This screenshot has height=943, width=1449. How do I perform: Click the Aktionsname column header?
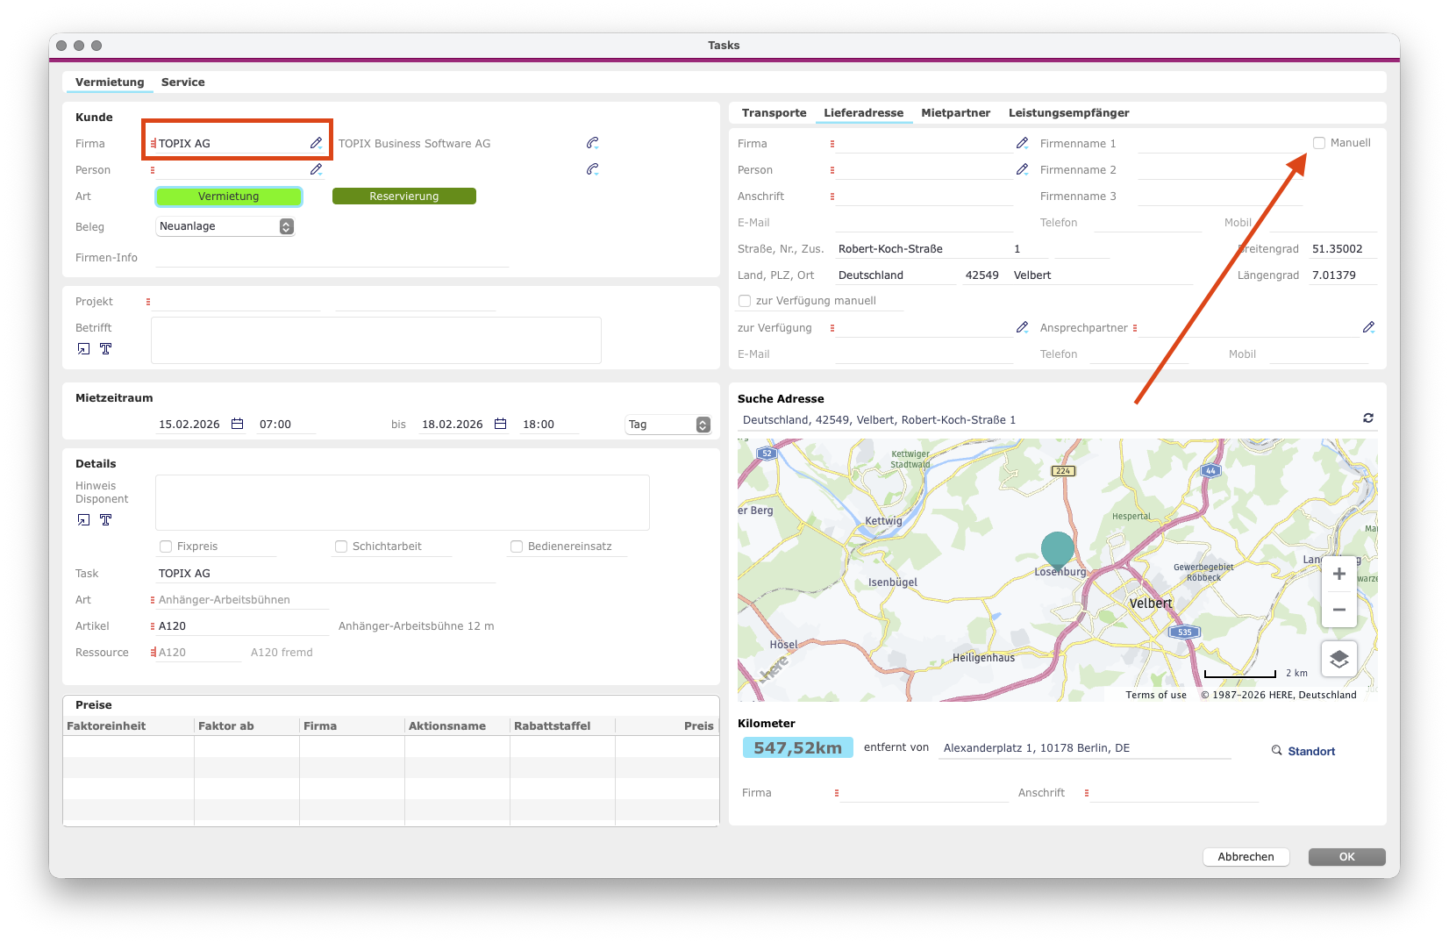click(457, 726)
